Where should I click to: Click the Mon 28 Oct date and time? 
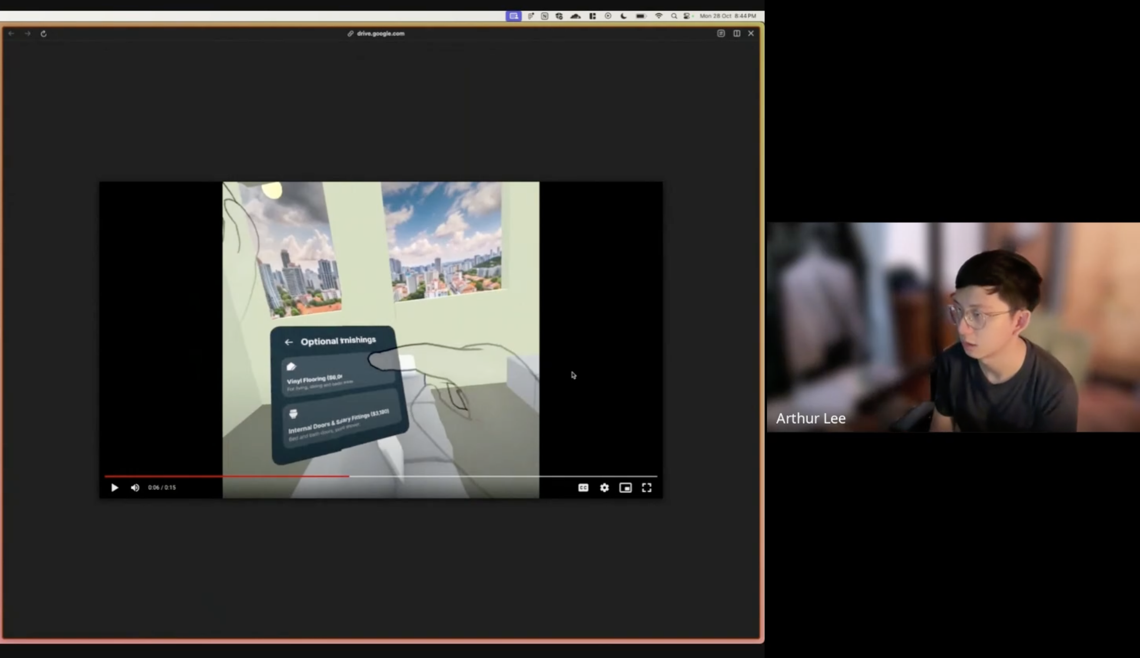[x=728, y=16]
